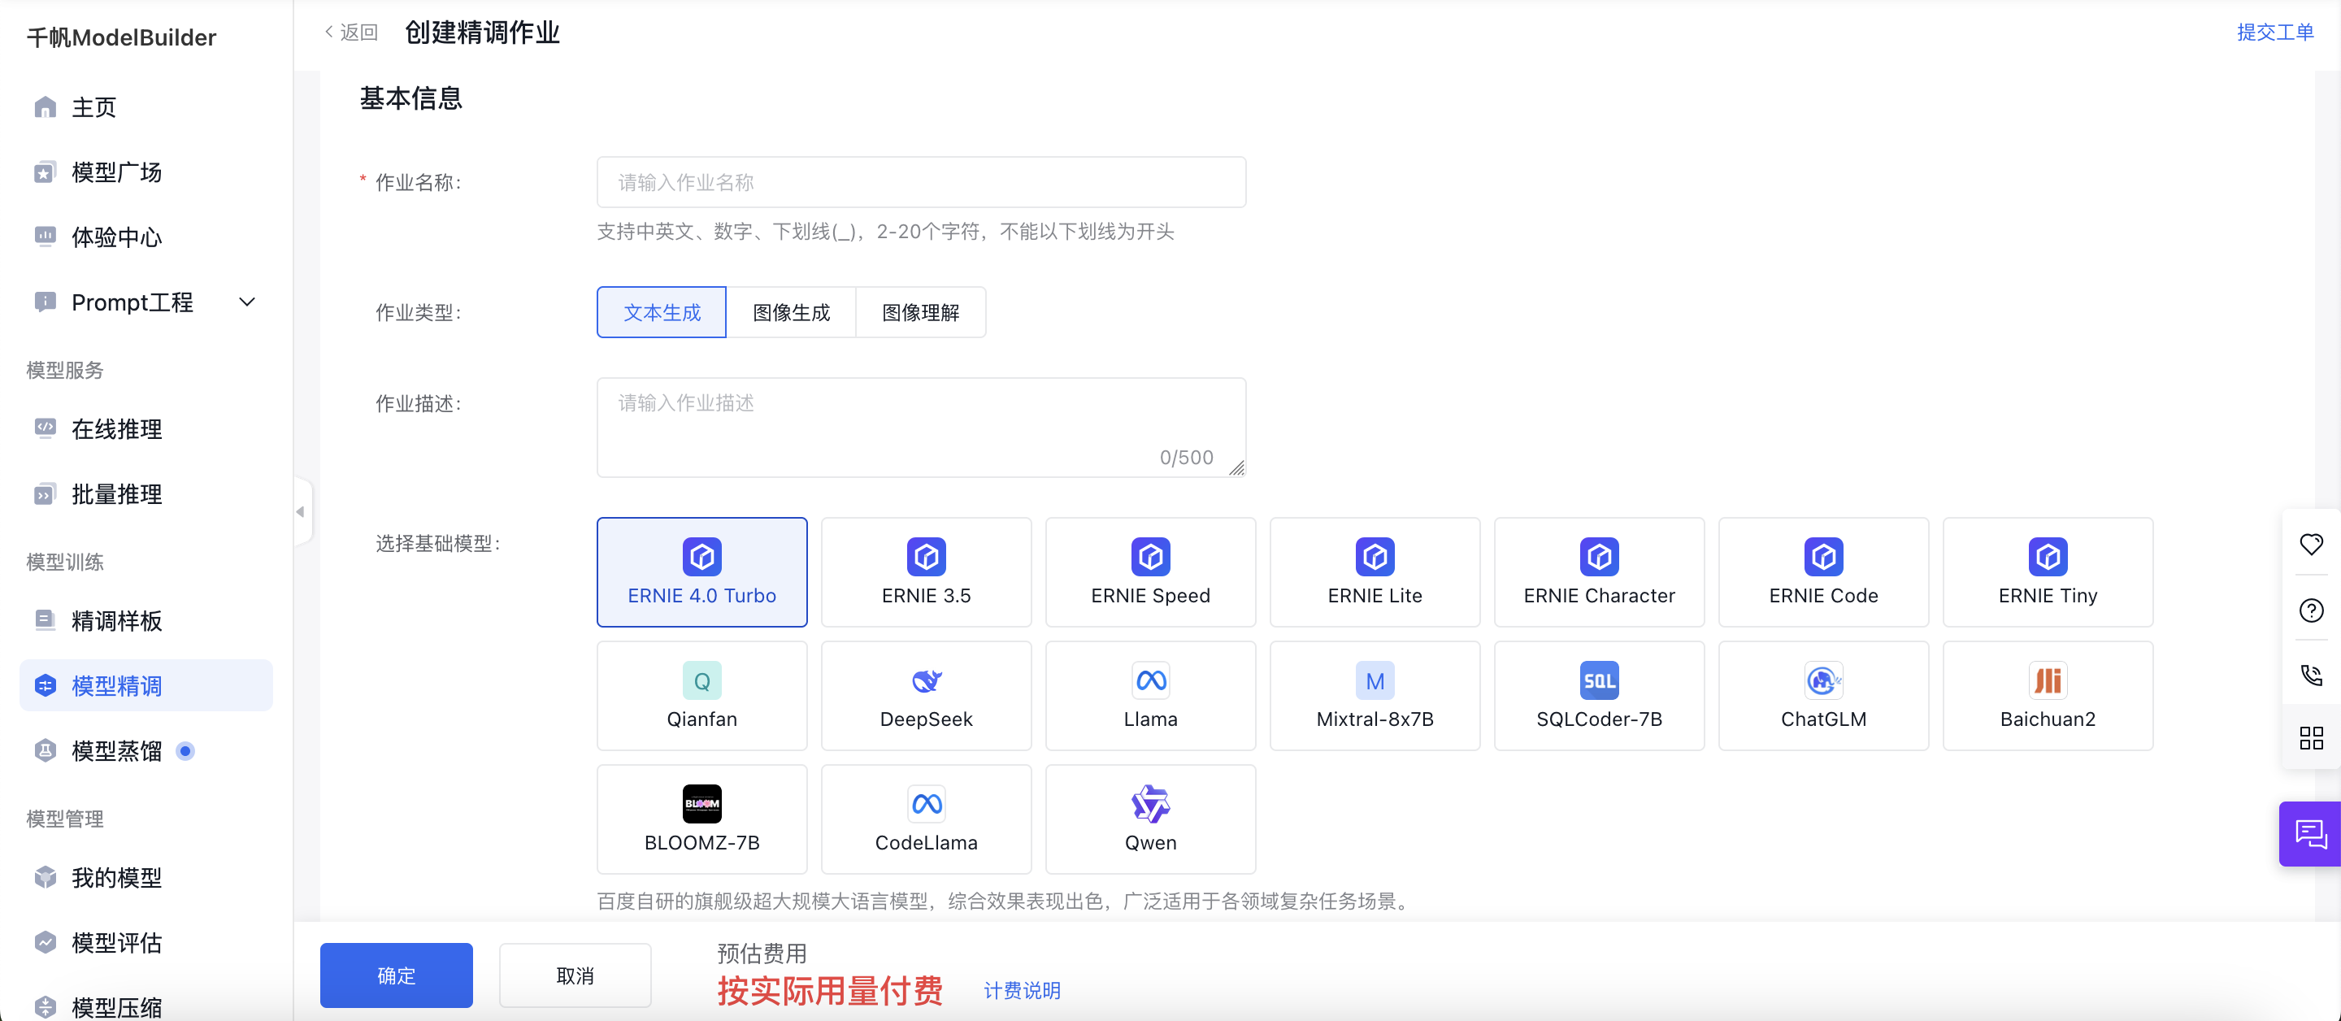This screenshot has height=1021, width=2341.
Task: Click the 确定 confirm button
Action: tap(396, 975)
